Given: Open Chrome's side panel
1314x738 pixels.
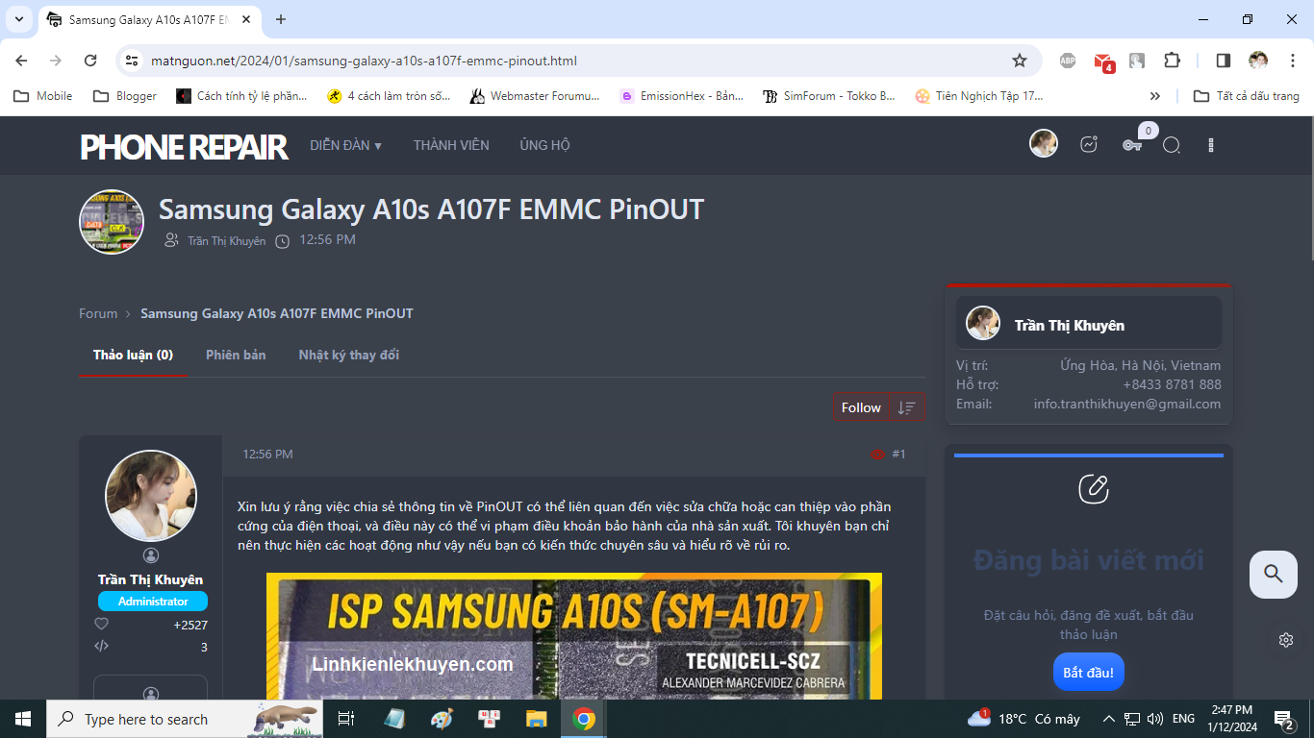Looking at the screenshot, I should click(1223, 61).
